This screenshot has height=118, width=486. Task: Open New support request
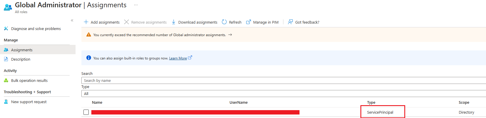pyautogui.click(x=29, y=102)
